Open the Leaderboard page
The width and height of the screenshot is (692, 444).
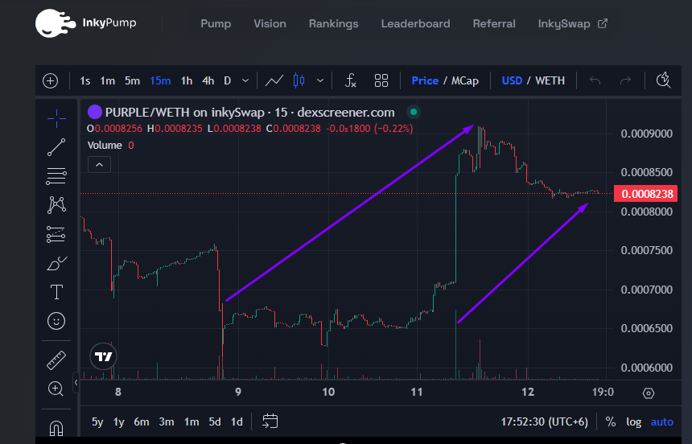click(x=416, y=23)
